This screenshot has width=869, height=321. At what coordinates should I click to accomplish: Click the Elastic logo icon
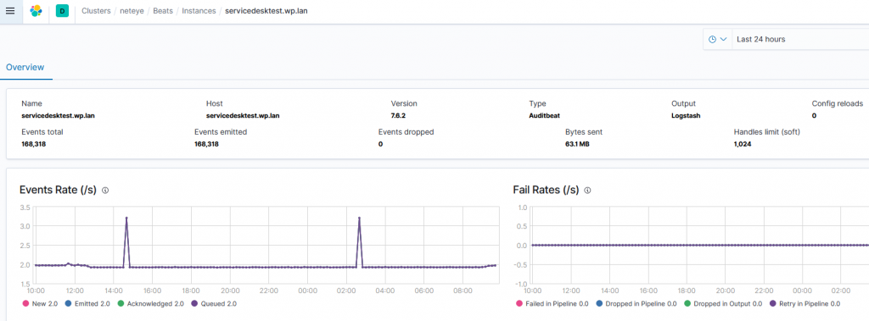[x=36, y=11]
